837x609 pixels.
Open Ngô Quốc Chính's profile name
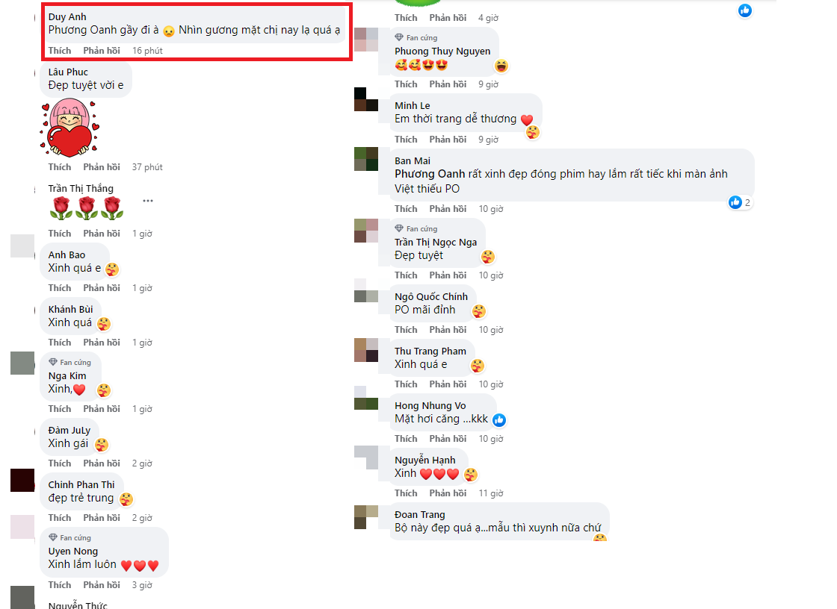point(430,296)
